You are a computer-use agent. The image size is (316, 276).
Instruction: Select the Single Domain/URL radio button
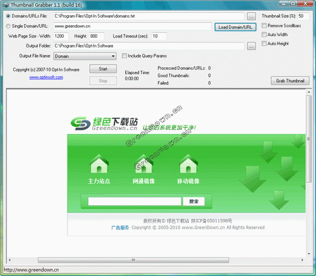[x=8, y=26]
